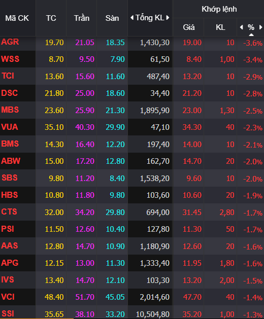The image size is (264, 319).
Task: Open the WSS stock symbol
Action: 10,59
